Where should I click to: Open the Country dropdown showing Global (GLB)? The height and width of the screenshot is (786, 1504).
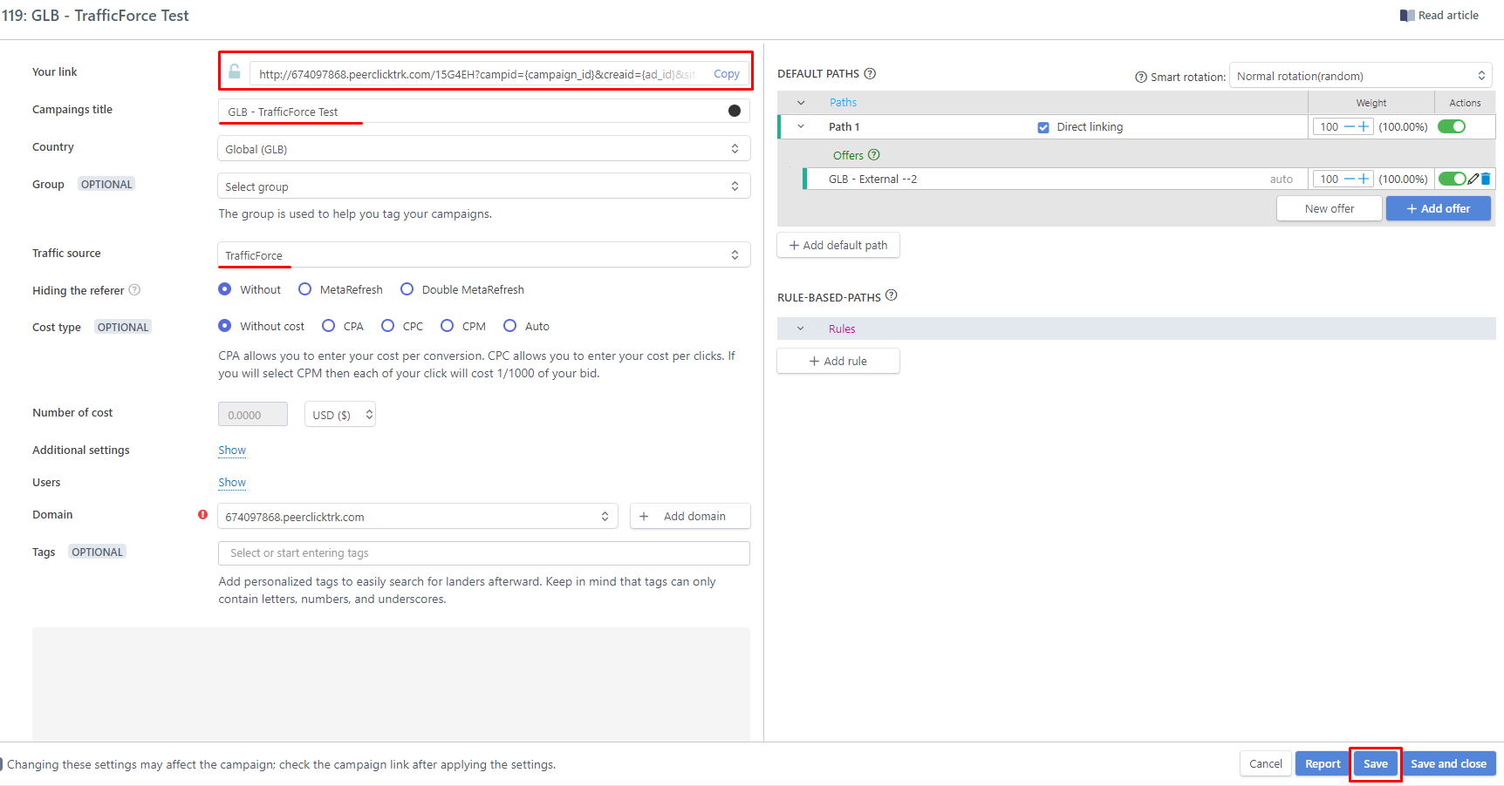[483, 149]
